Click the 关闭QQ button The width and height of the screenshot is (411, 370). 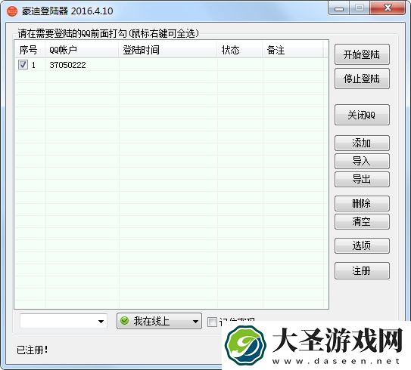coord(362,115)
